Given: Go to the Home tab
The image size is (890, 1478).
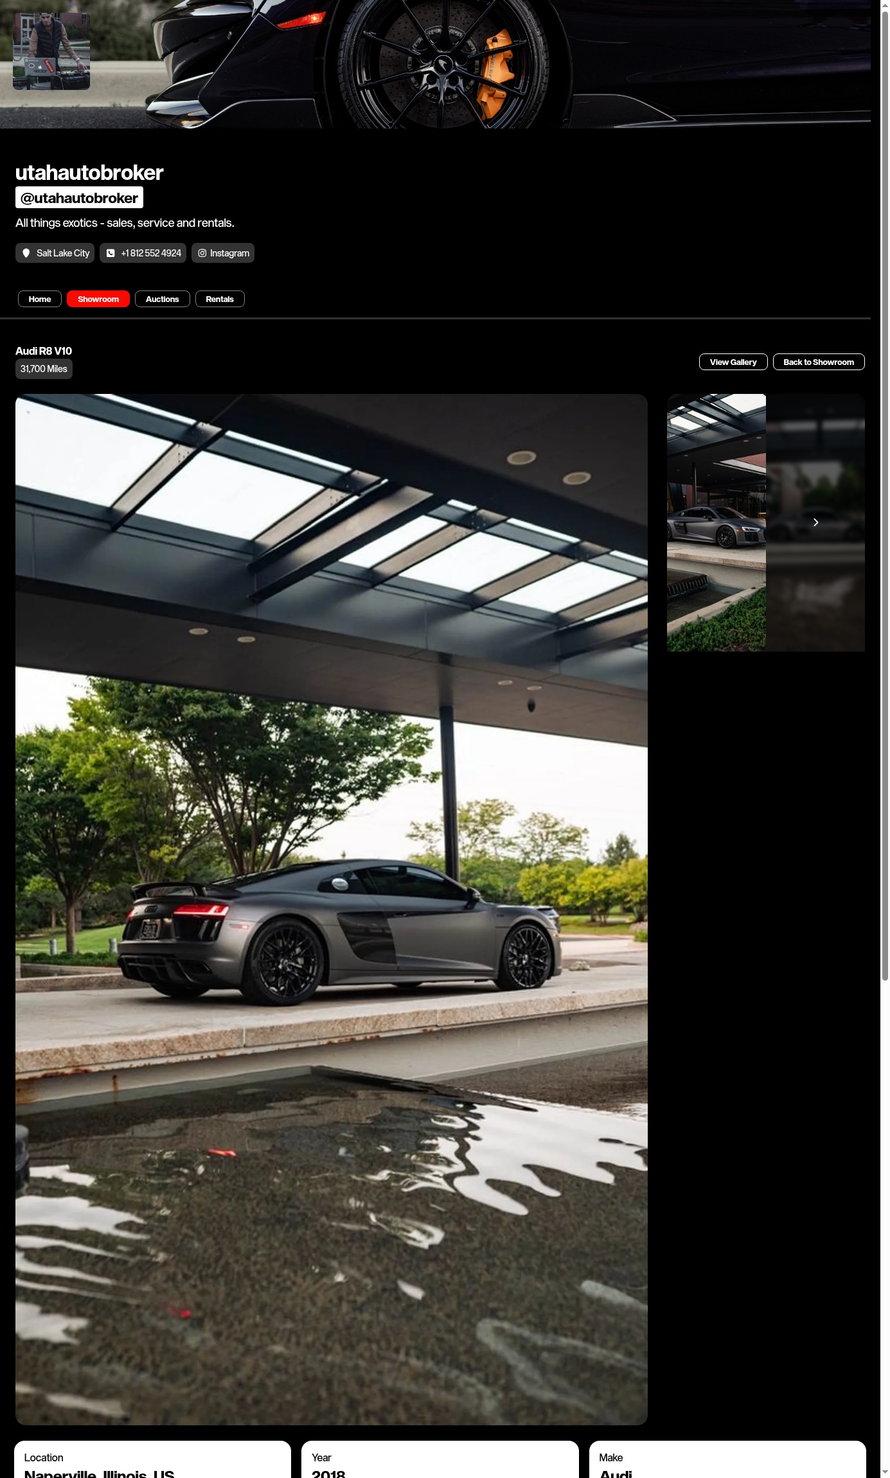Looking at the screenshot, I should (40, 299).
